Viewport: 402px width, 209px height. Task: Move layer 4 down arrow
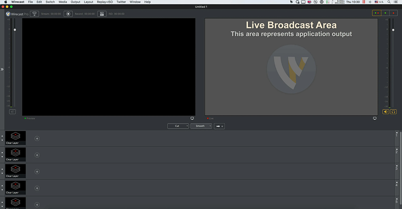coord(3,190)
